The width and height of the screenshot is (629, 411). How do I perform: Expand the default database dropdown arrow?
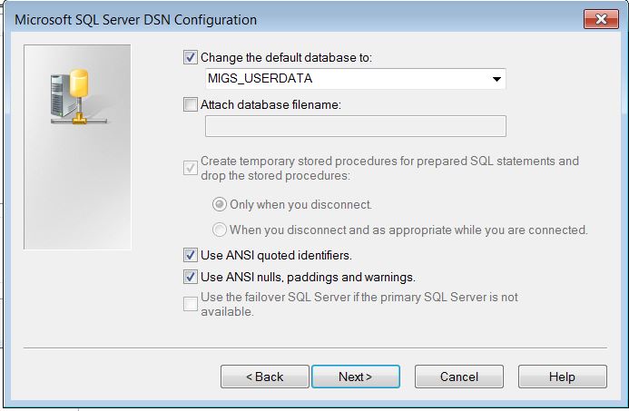(x=496, y=79)
